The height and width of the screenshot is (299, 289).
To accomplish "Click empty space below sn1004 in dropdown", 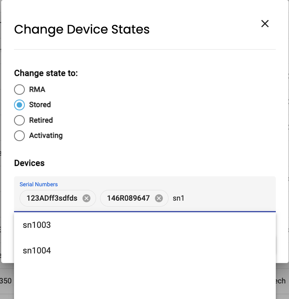I will pyautogui.click(x=145, y=280).
